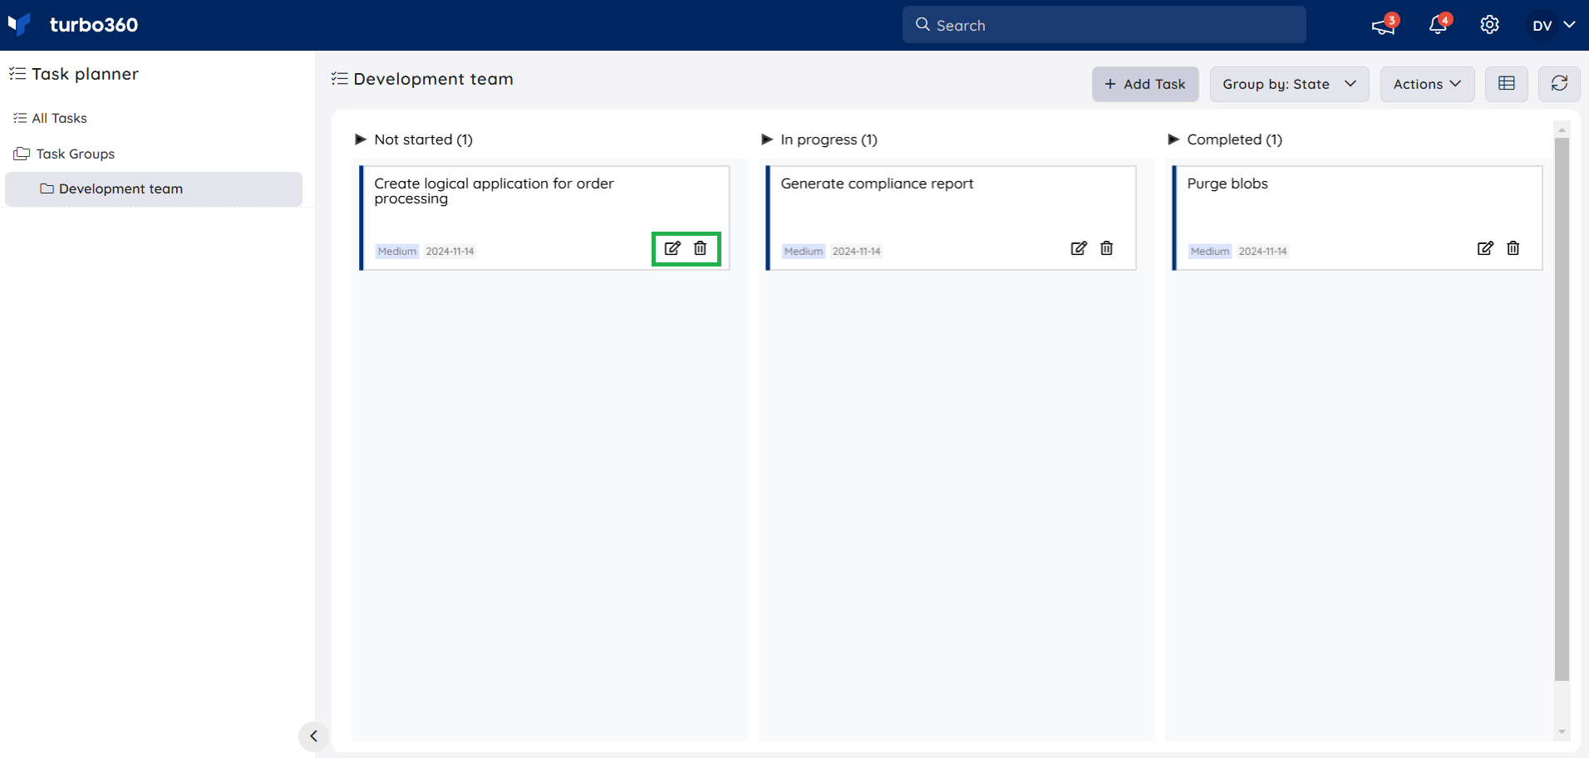1589x758 pixels.
Task: Edit the Create logical application task
Action: click(672, 248)
